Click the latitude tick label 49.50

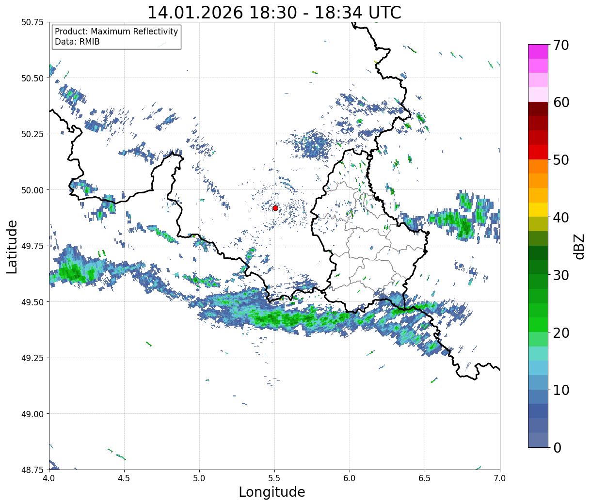[x=32, y=302]
